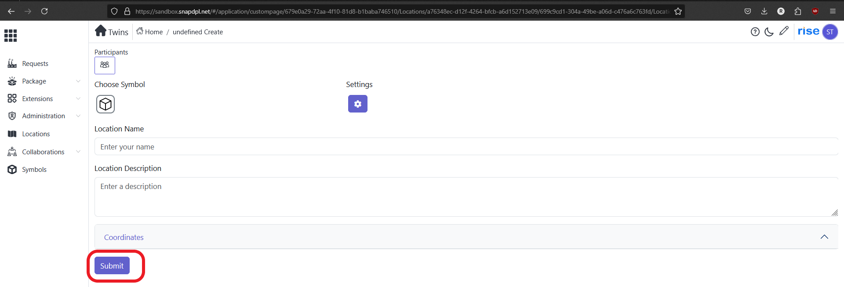Image resolution: width=844 pixels, height=287 pixels.
Task: Open the Participants people icon button
Action: point(105,65)
